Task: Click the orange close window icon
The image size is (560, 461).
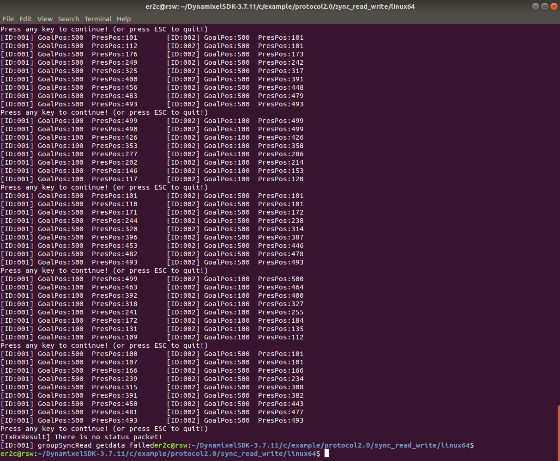Action: coord(554,6)
